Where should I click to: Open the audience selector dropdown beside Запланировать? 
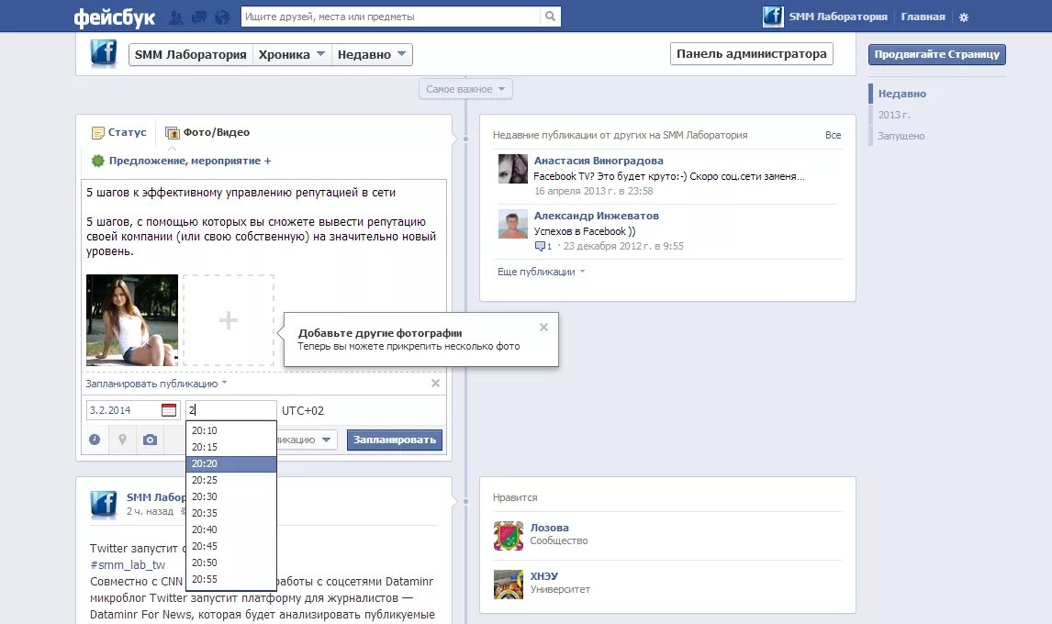tap(308, 440)
